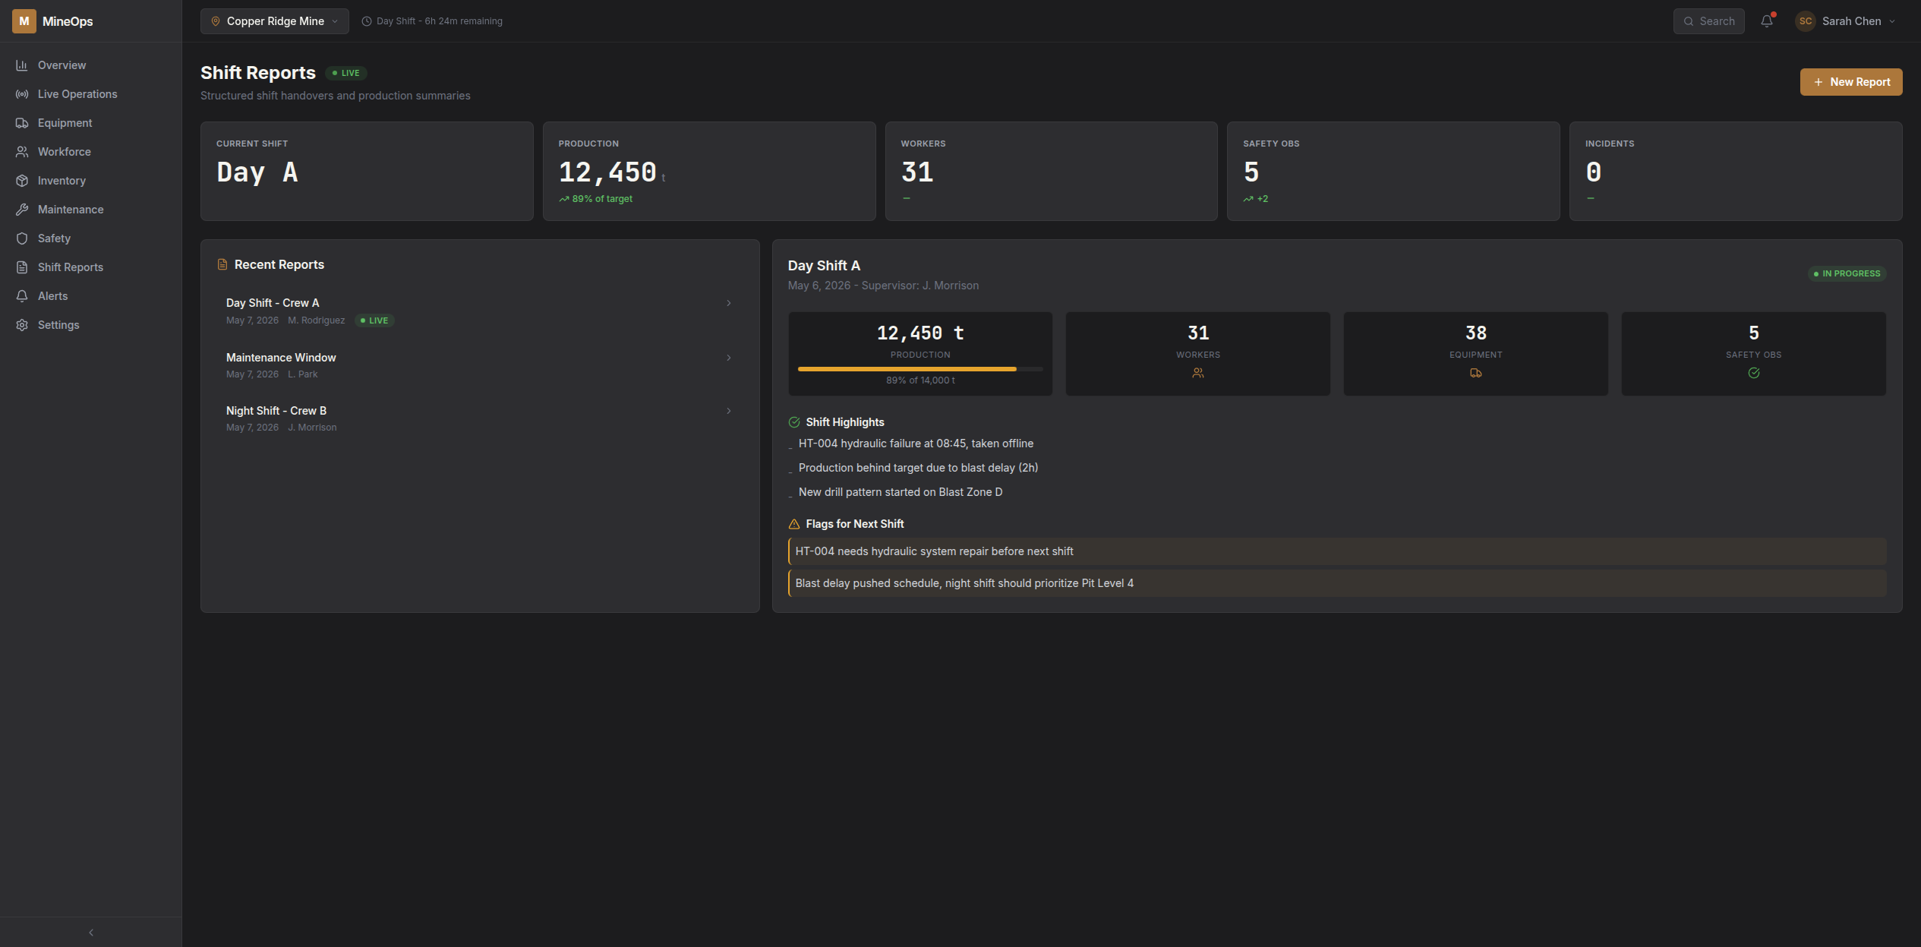Click the Flags for Next Shift warning icon
The height and width of the screenshot is (947, 1921).
pos(794,524)
